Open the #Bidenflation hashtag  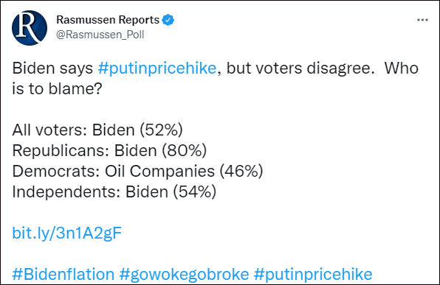(63, 274)
